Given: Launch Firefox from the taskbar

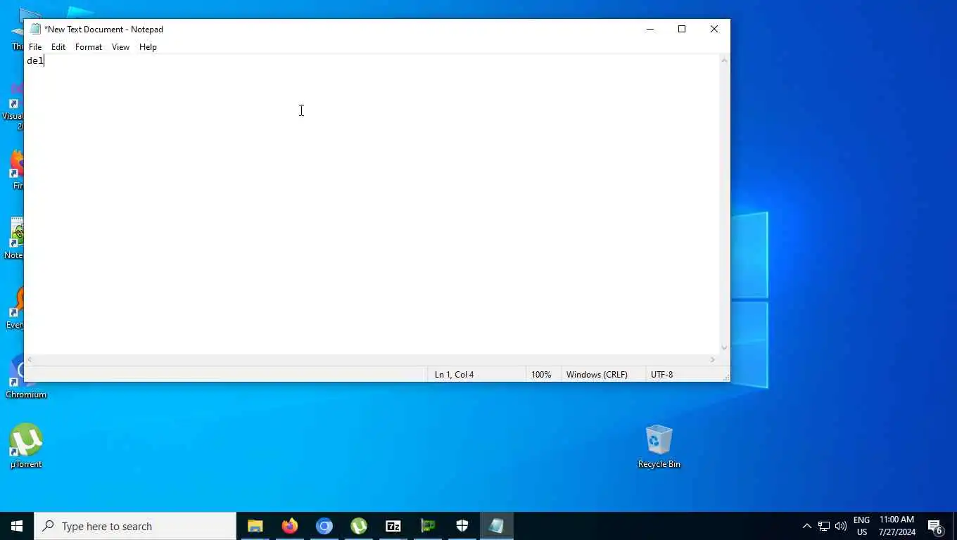Looking at the screenshot, I should point(289,526).
